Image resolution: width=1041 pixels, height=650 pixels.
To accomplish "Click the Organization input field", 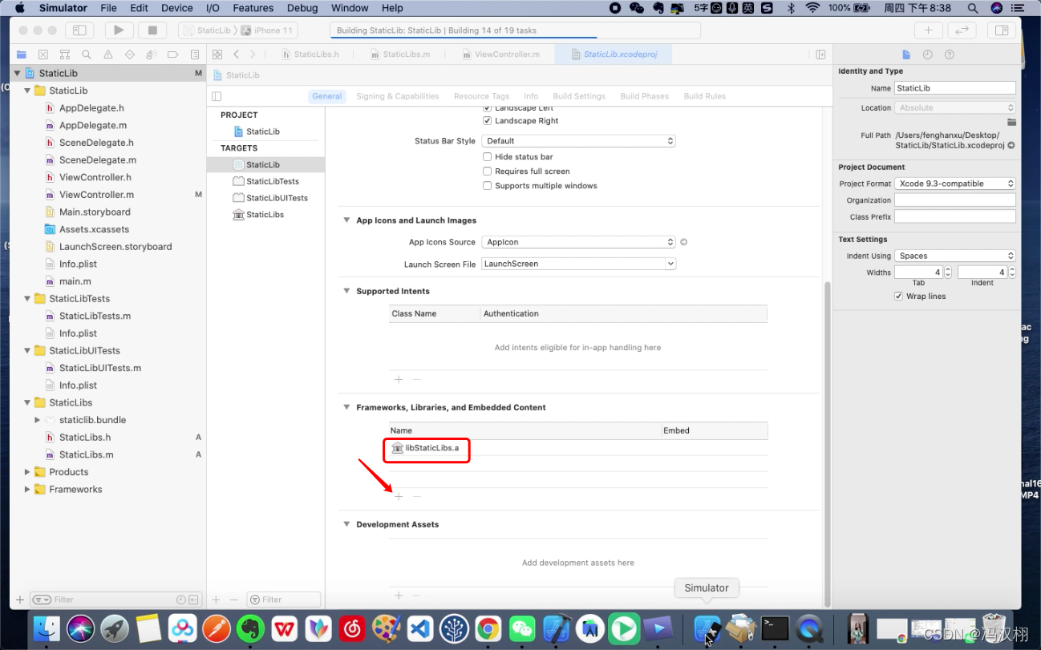I will 955,200.
